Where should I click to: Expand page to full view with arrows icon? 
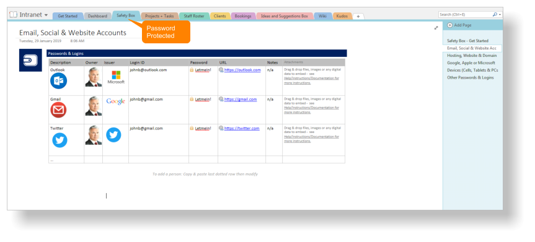[x=436, y=28]
